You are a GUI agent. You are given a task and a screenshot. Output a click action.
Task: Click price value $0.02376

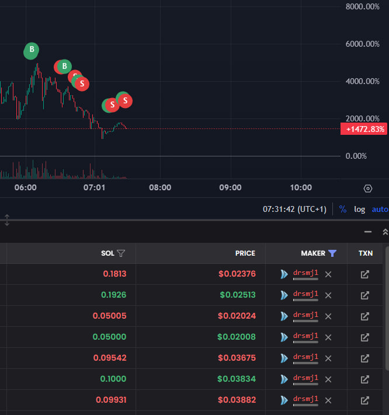pos(237,274)
